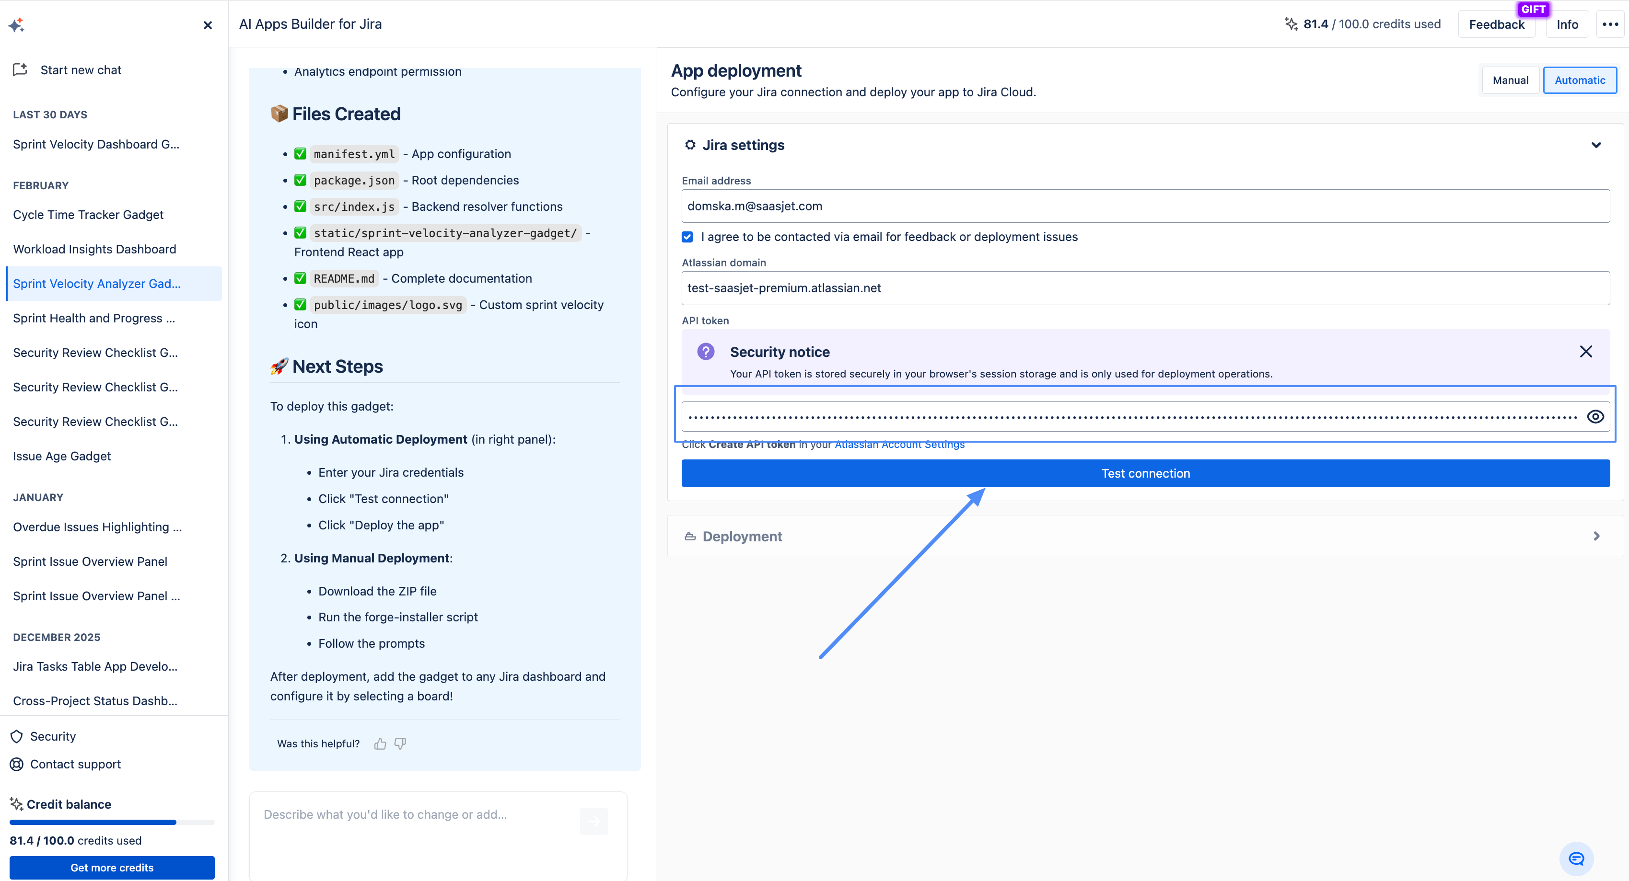
Task: Open Workload Insights Dashboard chat
Action: [x=95, y=249]
